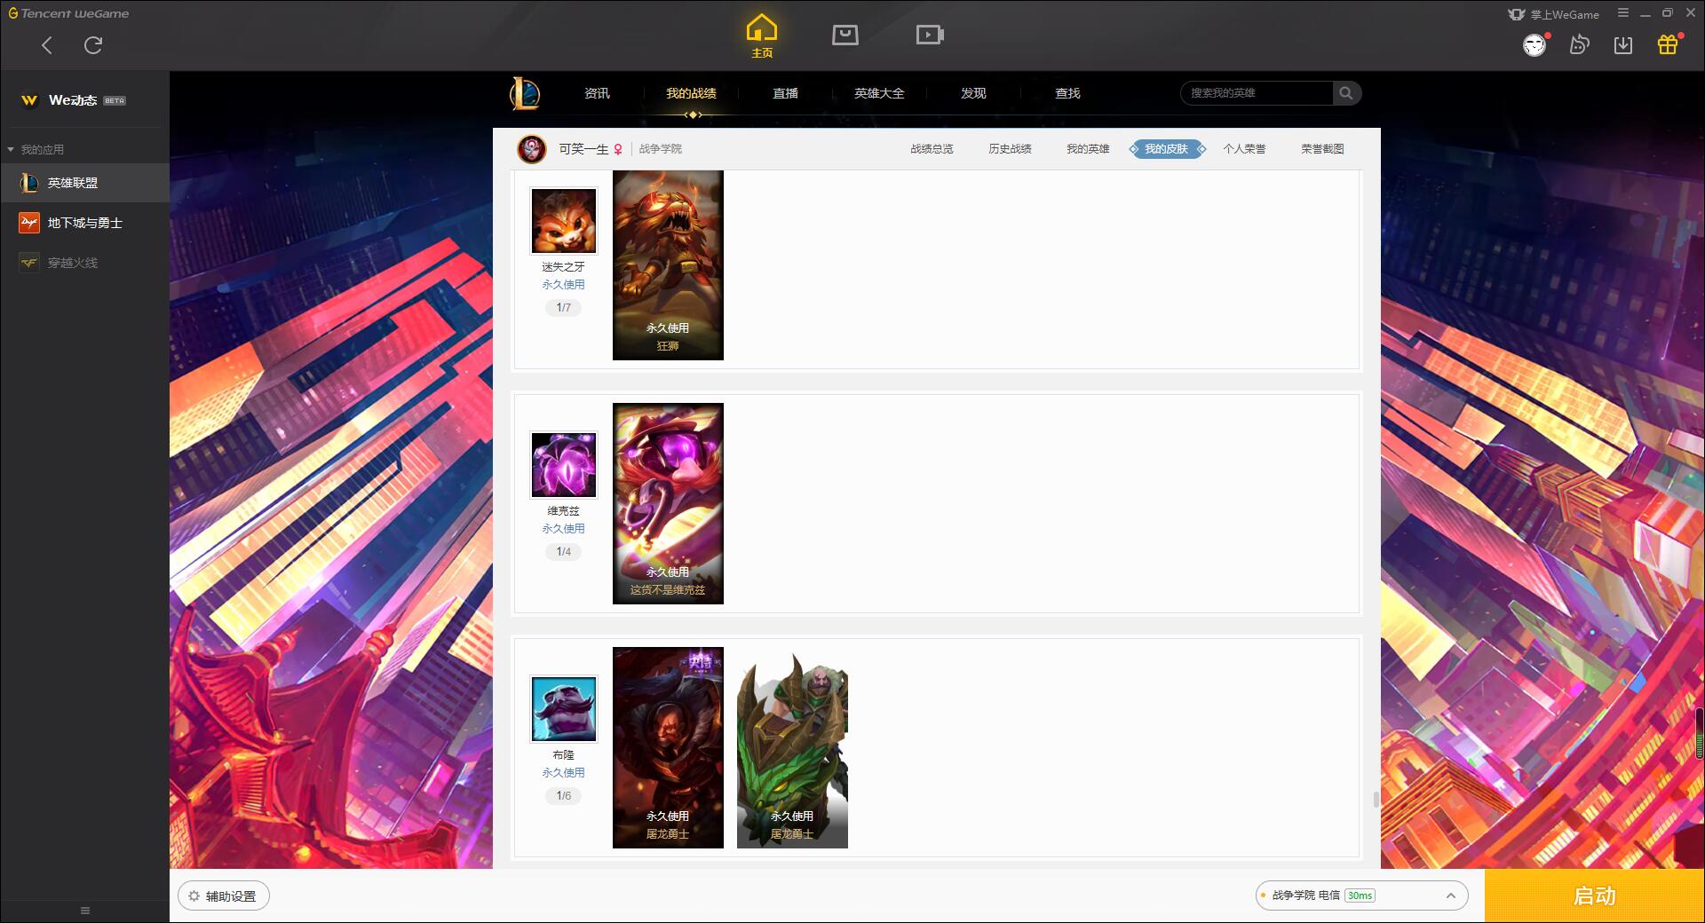Expand the 战争学院 电信 server dropdown

coord(1361,895)
